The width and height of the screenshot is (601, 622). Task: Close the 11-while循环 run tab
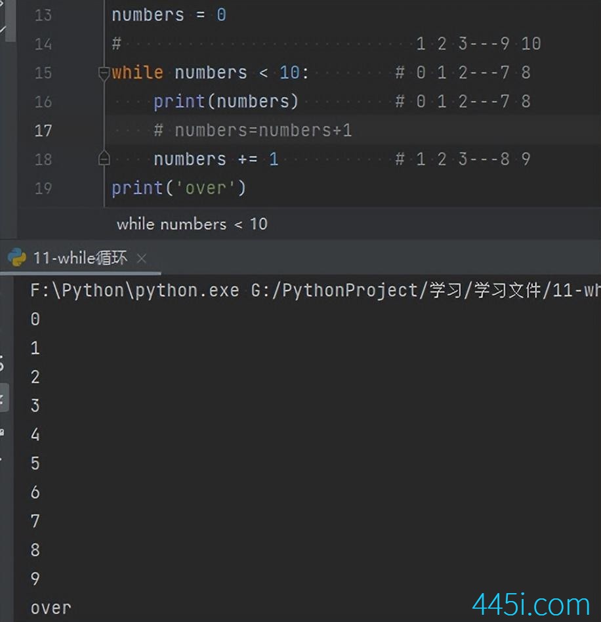(142, 259)
